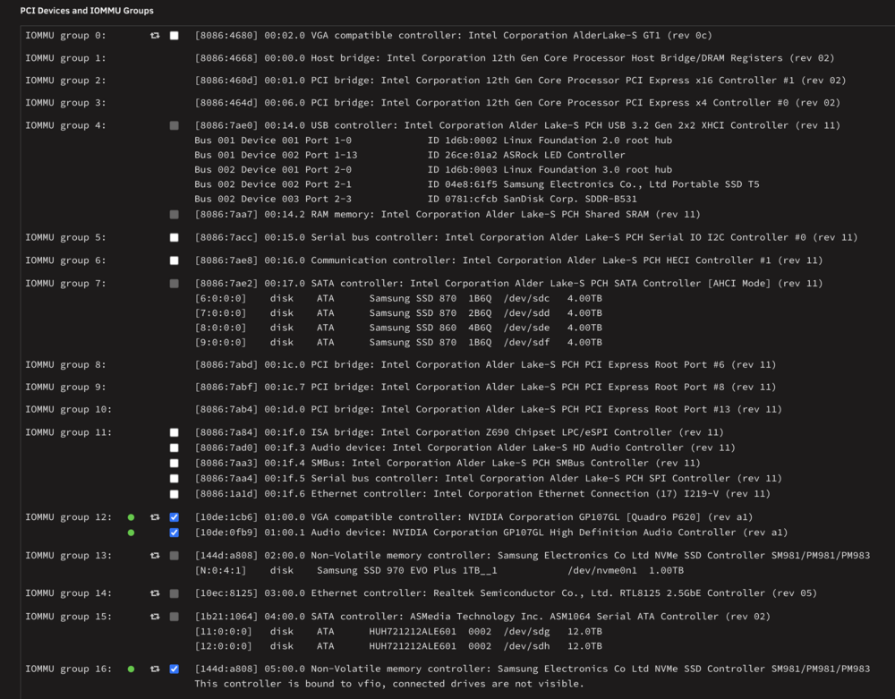Click the PCI Express Root Port #6 line
The image size is (895, 699).
pyautogui.click(x=485, y=364)
